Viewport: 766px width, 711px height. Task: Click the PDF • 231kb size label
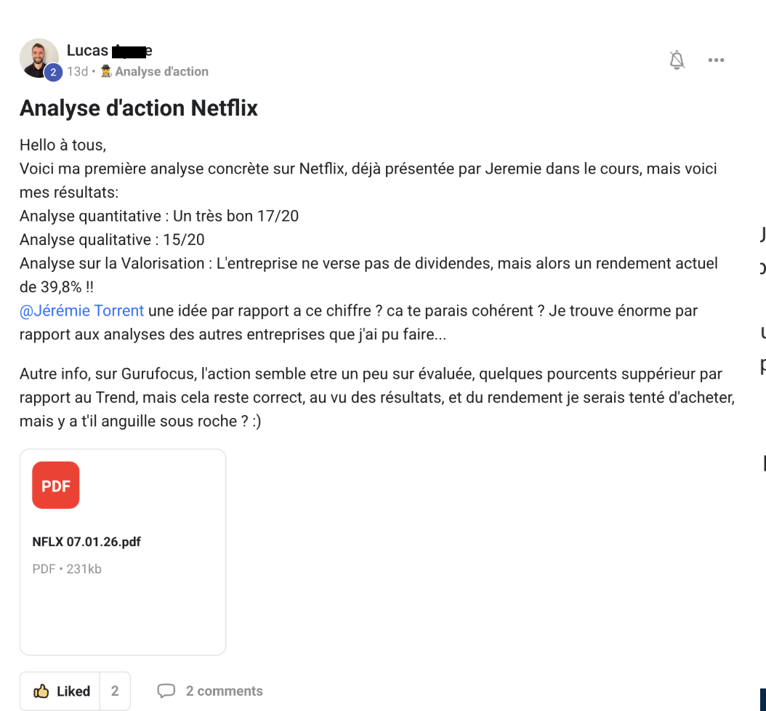click(67, 569)
